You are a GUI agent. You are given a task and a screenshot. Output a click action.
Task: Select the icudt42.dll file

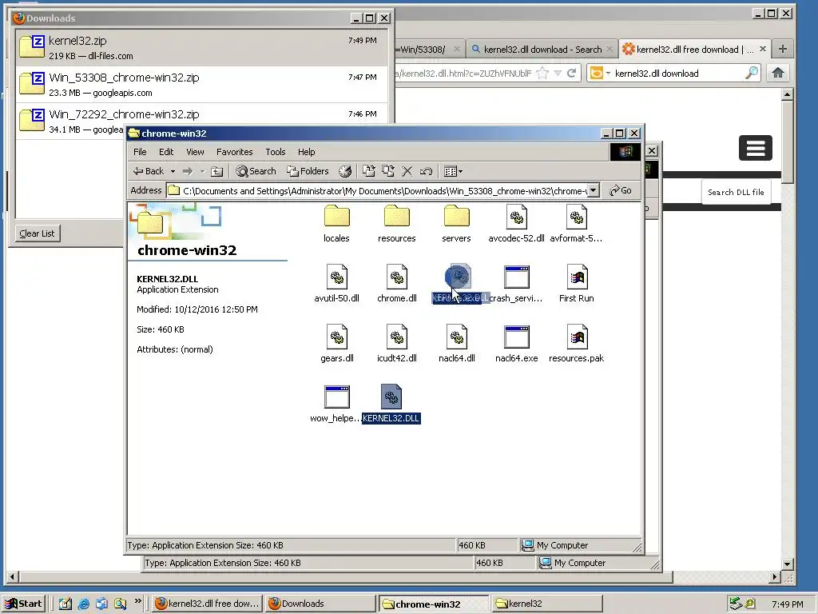point(396,344)
